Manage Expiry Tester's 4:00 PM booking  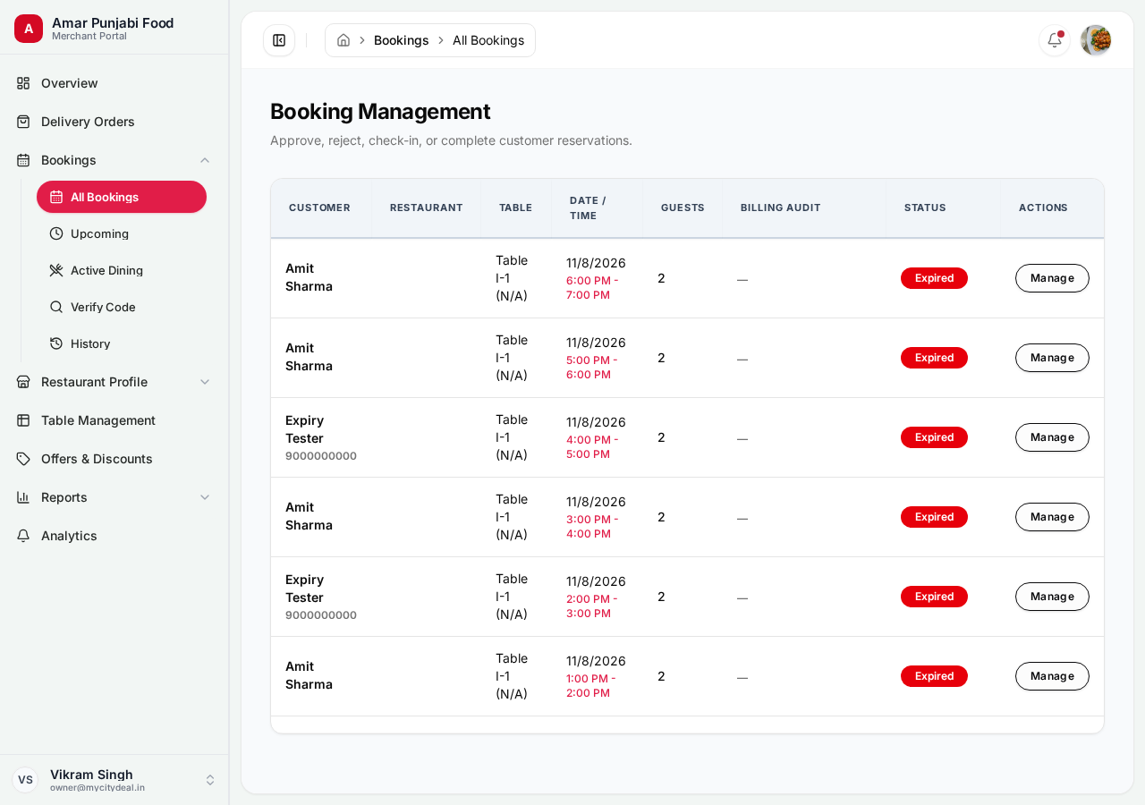(x=1052, y=437)
